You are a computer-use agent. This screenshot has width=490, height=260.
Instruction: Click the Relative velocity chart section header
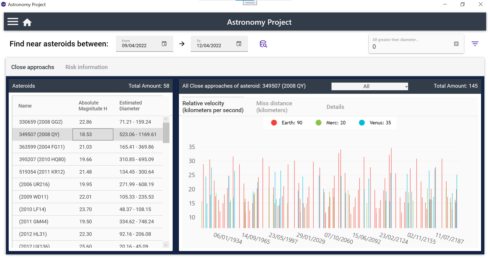213,107
